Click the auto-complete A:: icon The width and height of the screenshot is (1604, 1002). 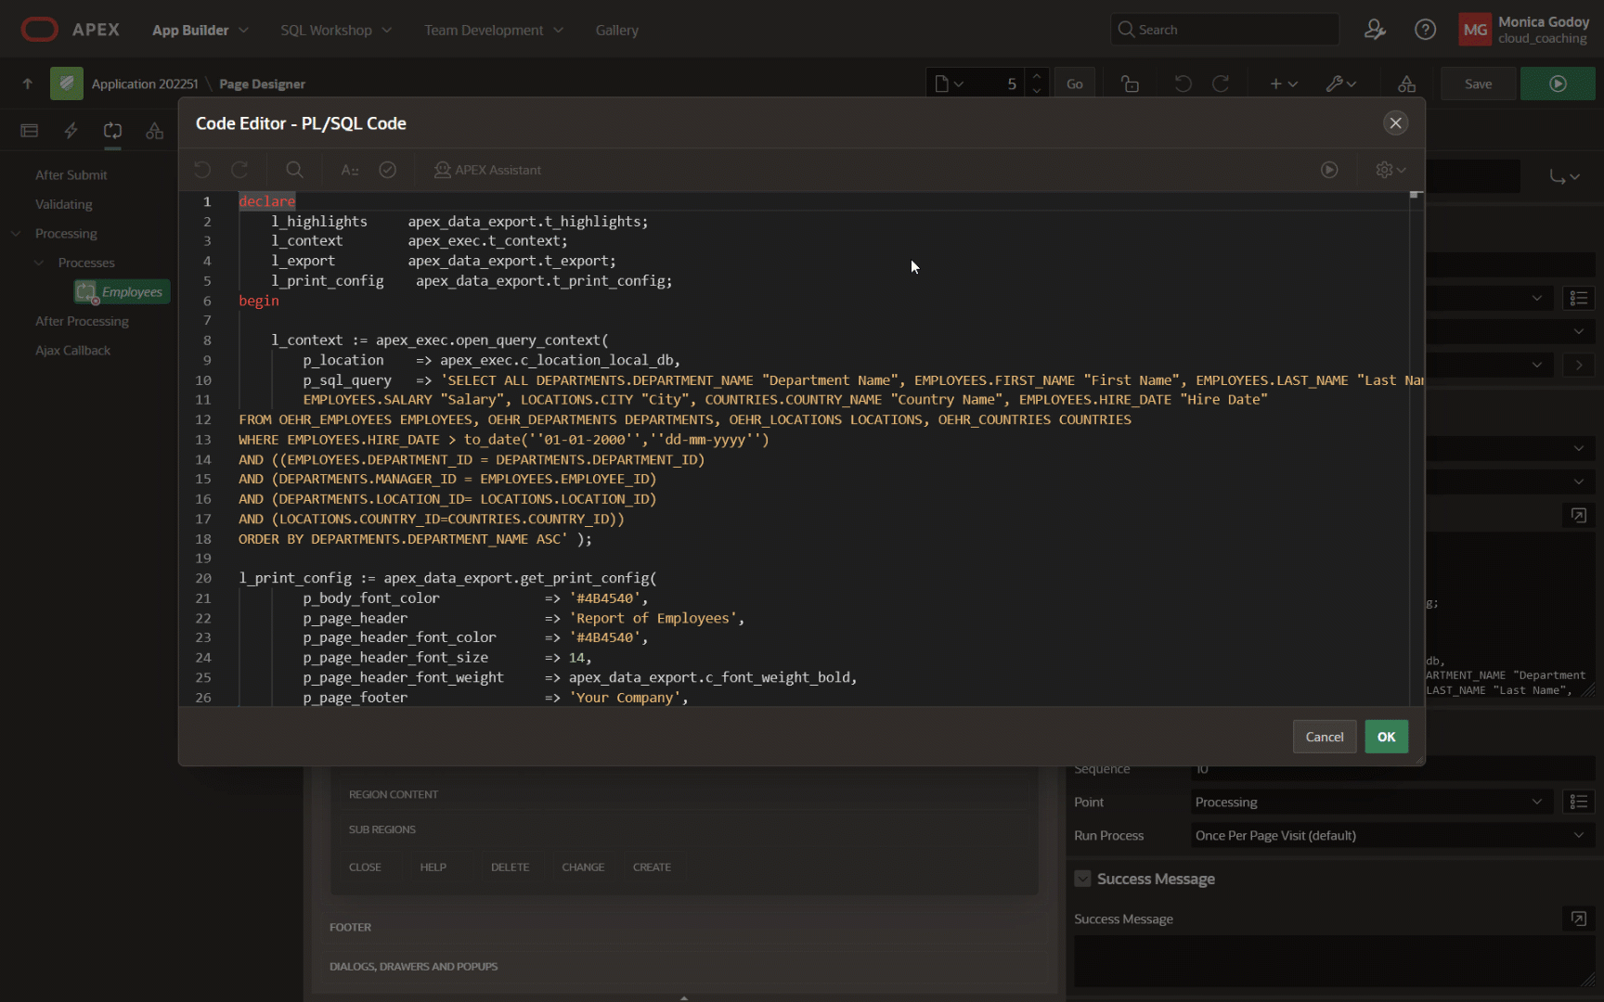(x=350, y=170)
